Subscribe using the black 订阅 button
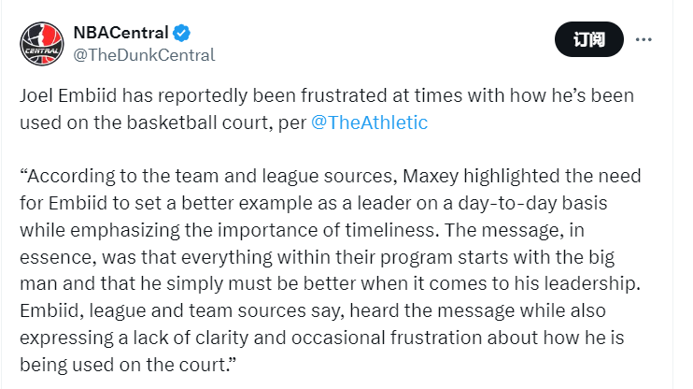The height and width of the screenshot is (389, 693). 588,39
